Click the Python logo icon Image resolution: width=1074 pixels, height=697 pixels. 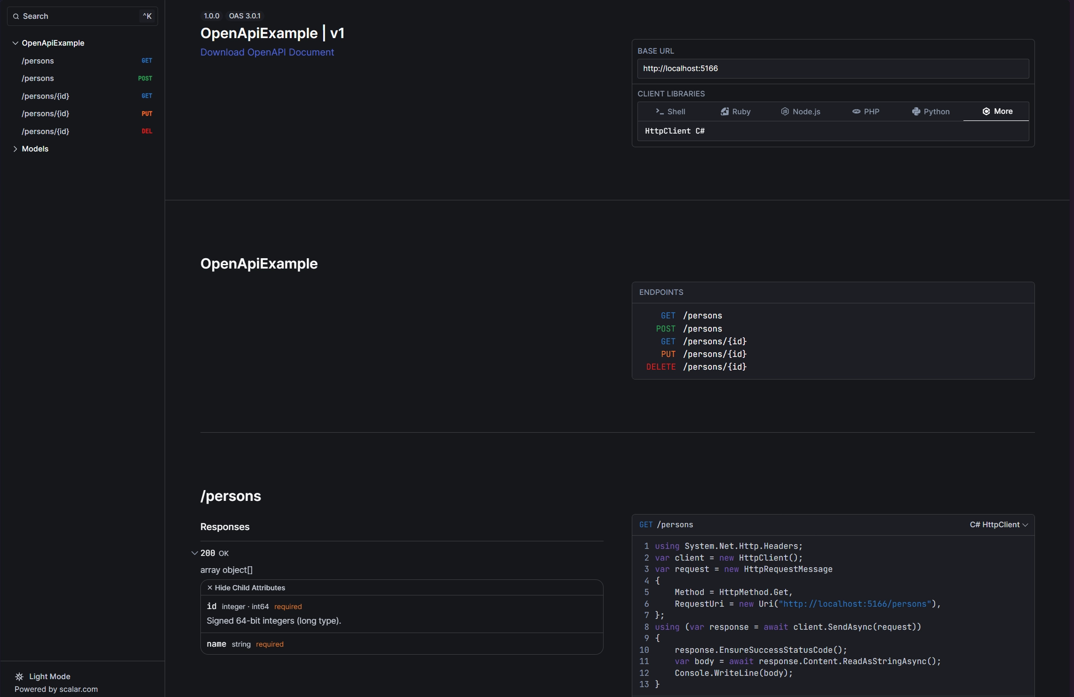click(x=916, y=111)
